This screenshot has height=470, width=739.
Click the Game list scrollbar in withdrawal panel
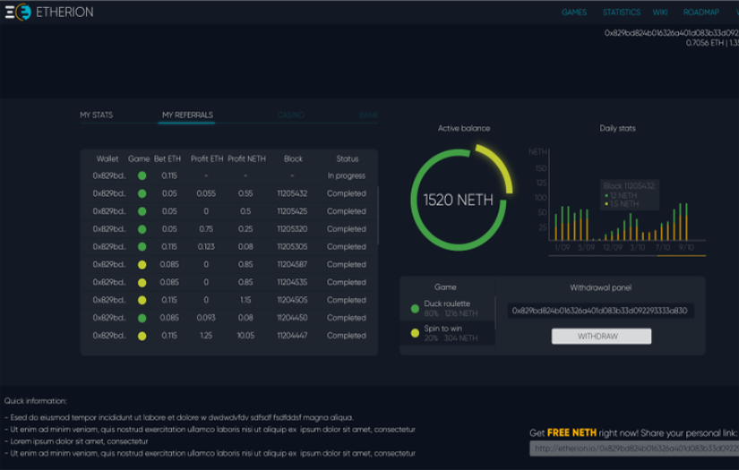[x=495, y=313]
